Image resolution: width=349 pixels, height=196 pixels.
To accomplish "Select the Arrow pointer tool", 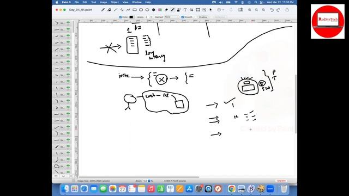I will (210, 10).
